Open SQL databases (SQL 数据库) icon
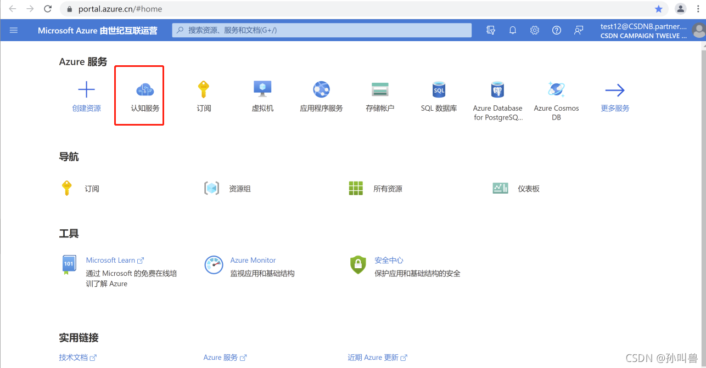Viewport: 706px width, 368px height. [439, 89]
